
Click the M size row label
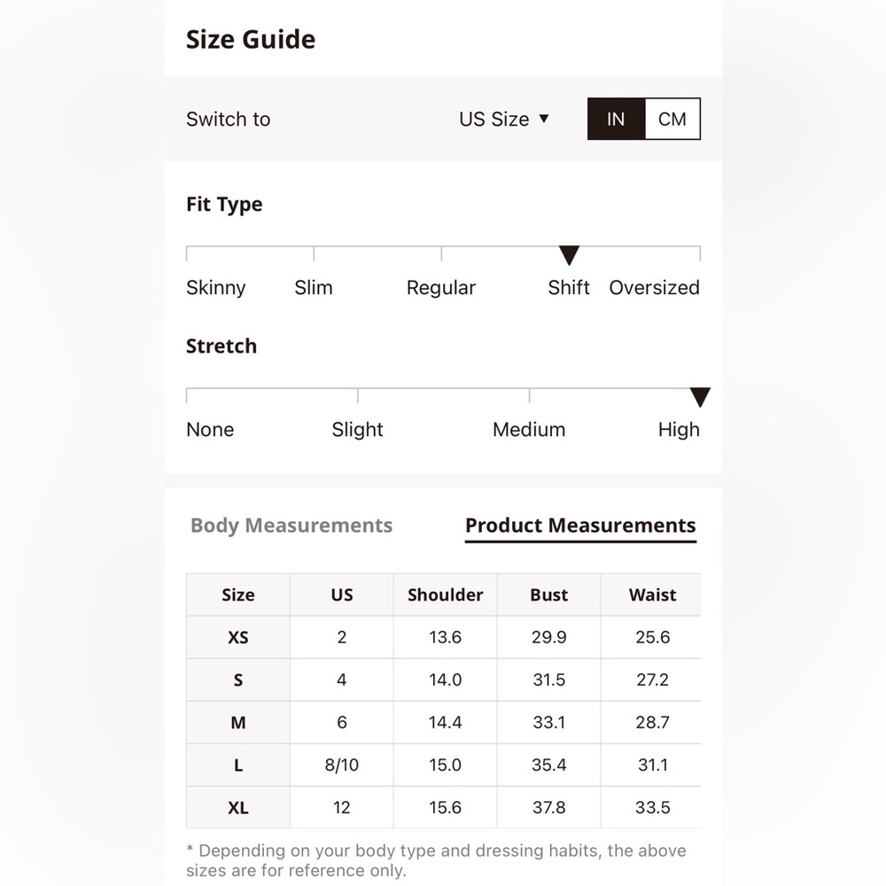pyautogui.click(x=237, y=722)
